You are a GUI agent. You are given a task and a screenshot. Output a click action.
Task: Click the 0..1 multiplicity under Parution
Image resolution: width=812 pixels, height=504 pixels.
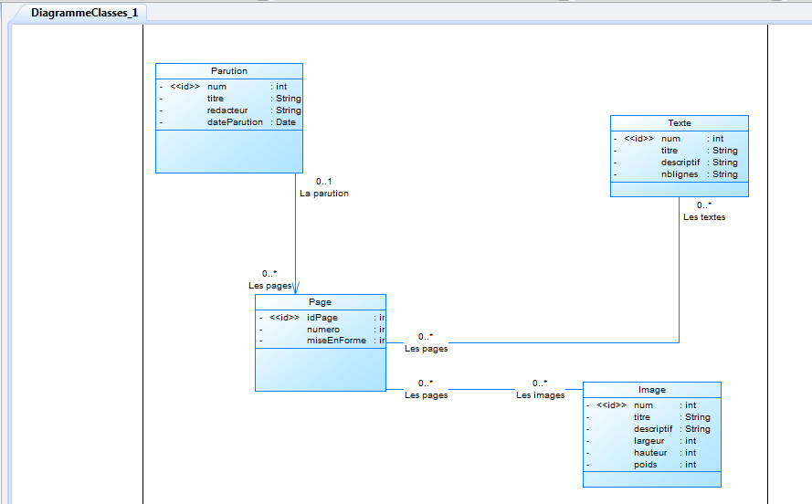tap(323, 182)
